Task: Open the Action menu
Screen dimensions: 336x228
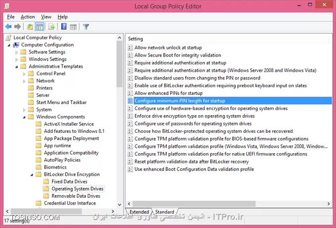Action: (28, 17)
